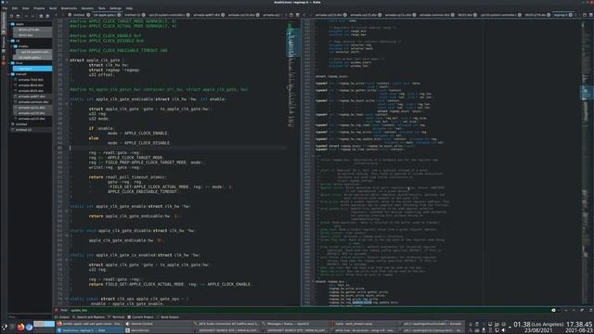
Task: Show the Search and Replace tool view
Action: coord(88,317)
